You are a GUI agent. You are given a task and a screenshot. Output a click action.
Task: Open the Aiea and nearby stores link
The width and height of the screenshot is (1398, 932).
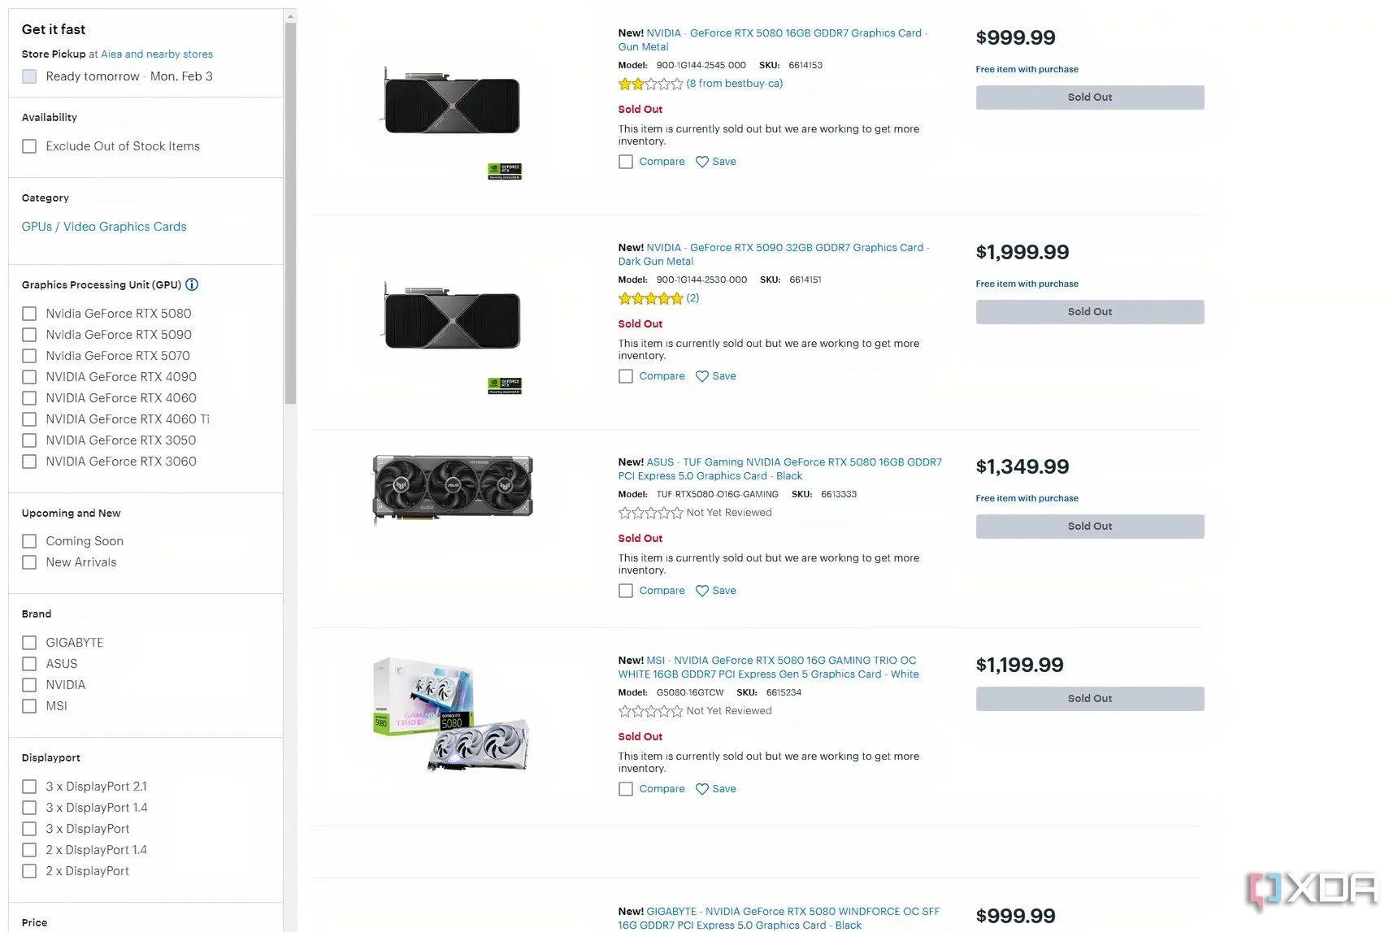click(x=156, y=54)
